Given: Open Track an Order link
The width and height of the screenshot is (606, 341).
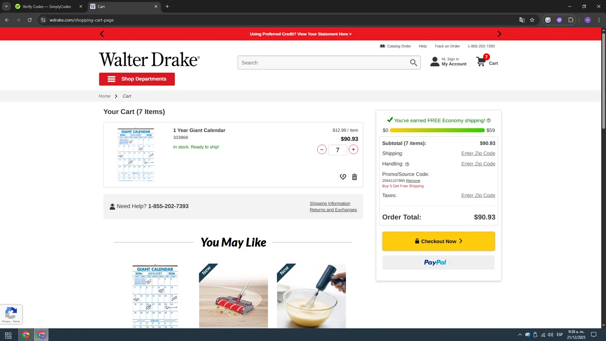Looking at the screenshot, I should click(447, 46).
